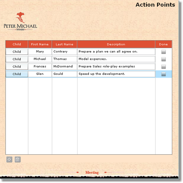The height and width of the screenshot is (183, 183).
Task: Tick the Done checkbox for Michael Thomas
Action: (x=164, y=59)
